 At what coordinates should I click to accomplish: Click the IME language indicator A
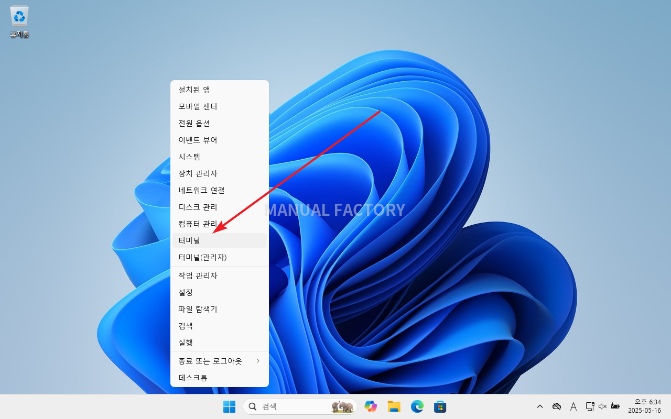(573, 406)
